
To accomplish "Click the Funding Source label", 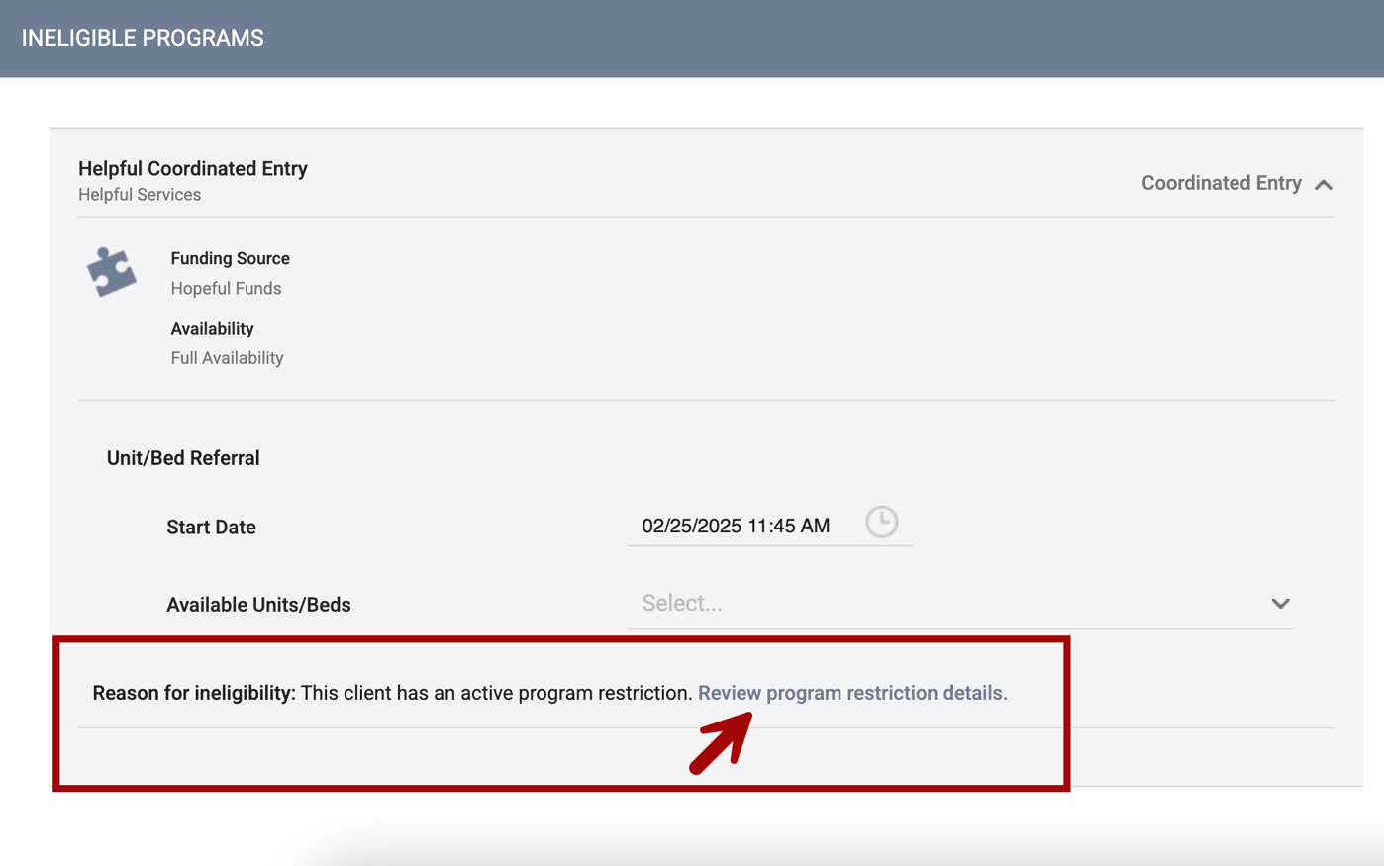I will 230,258.
